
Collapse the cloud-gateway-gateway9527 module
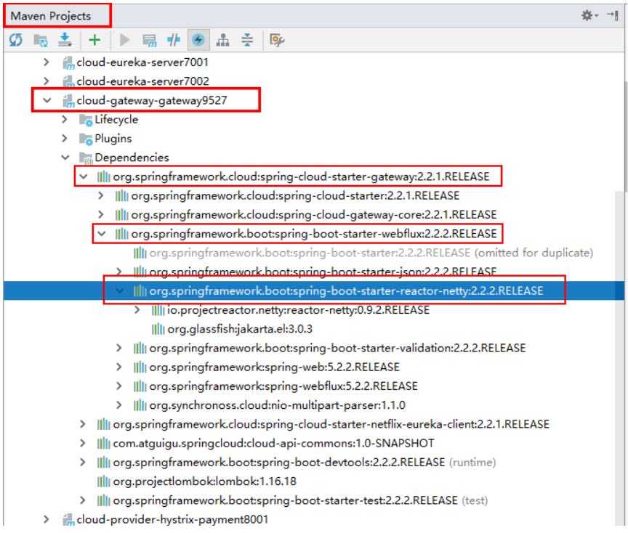point(47,100)
